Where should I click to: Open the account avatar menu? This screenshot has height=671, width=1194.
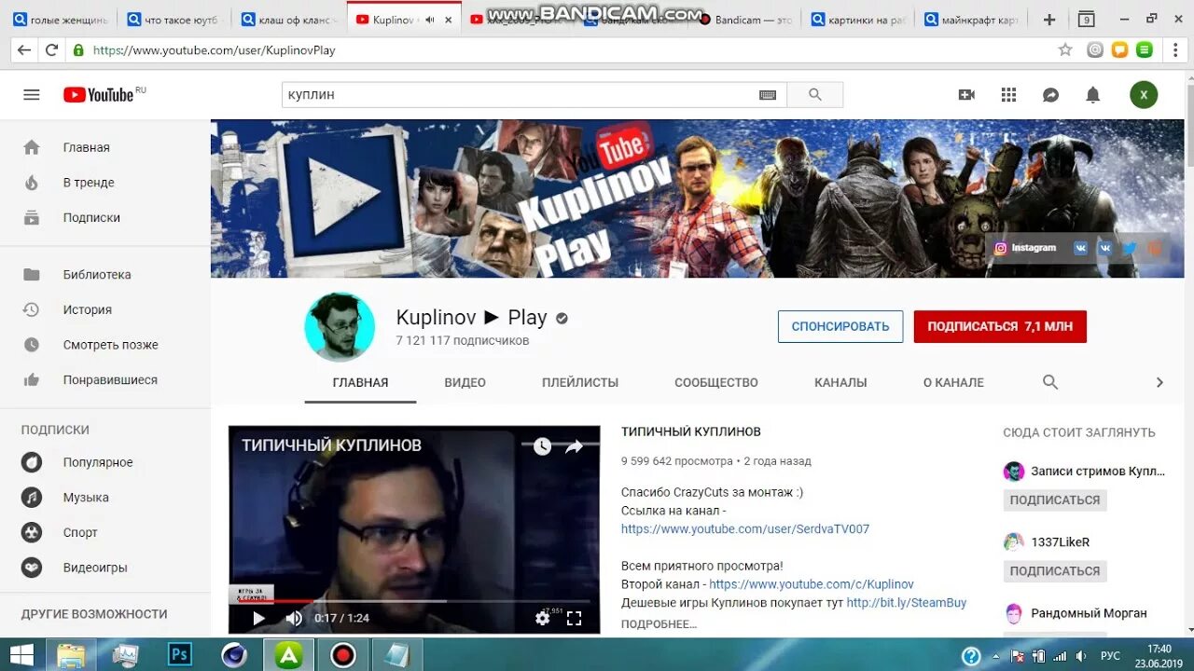(1144, 94)
